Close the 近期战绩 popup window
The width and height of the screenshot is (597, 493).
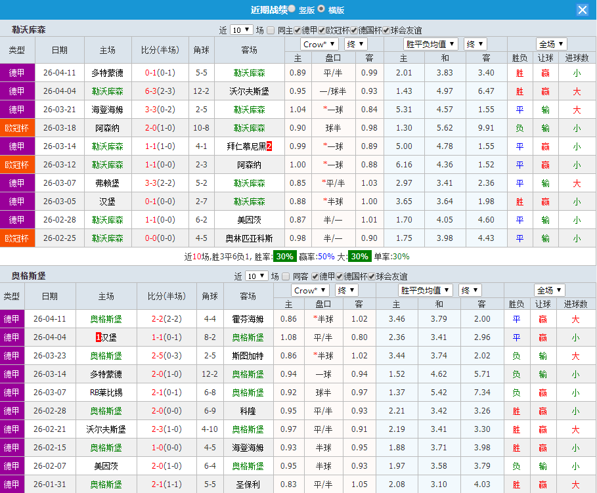[x=583, y=9]
